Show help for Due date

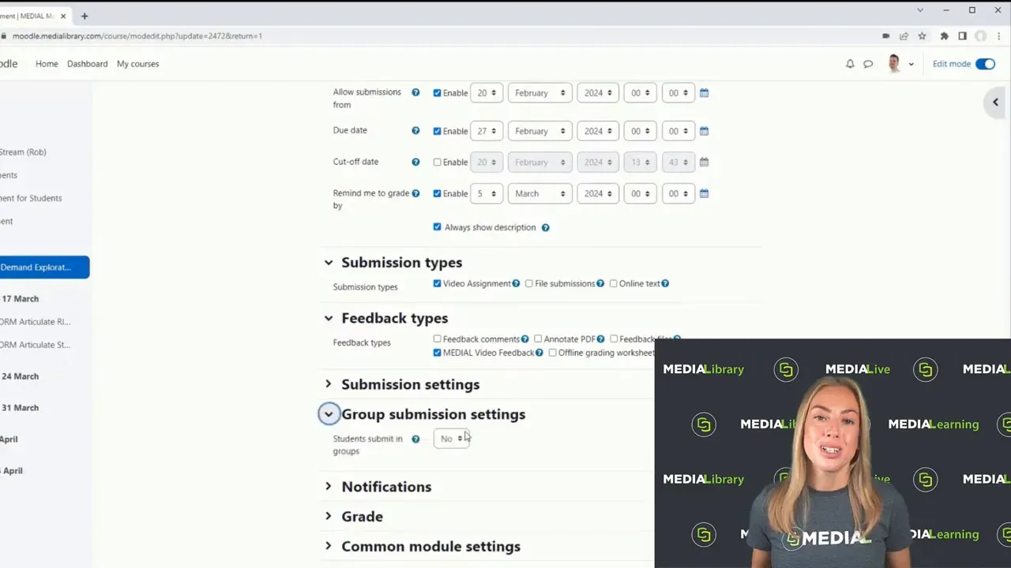pyautogui.click(x=415, y=130)
